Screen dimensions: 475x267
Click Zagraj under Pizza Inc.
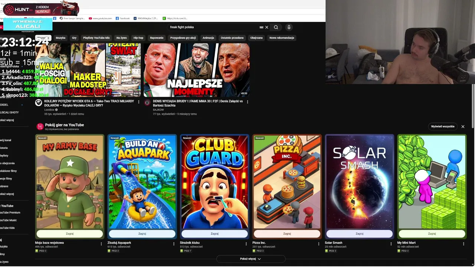click(287, 234)
